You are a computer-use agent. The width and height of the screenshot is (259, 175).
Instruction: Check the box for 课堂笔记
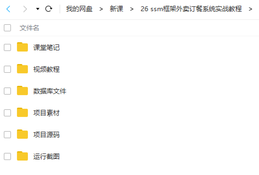tap(7, 47)
